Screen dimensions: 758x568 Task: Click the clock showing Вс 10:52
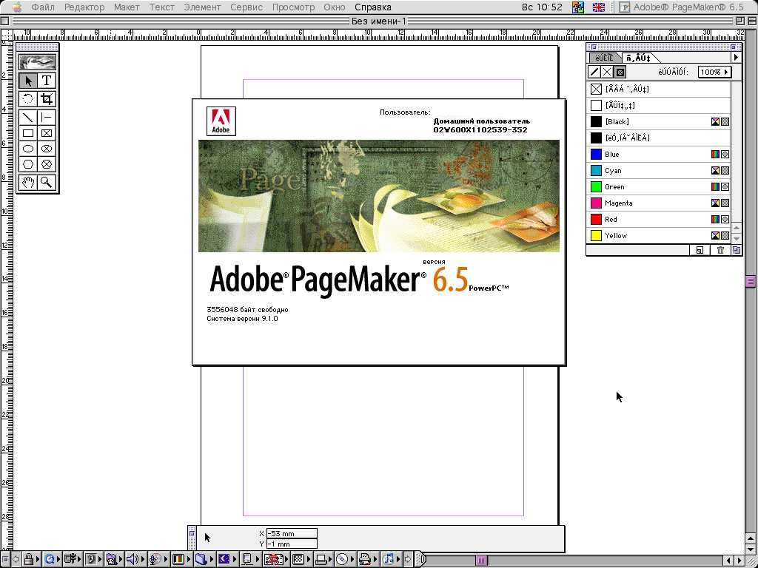pos(542,7)
